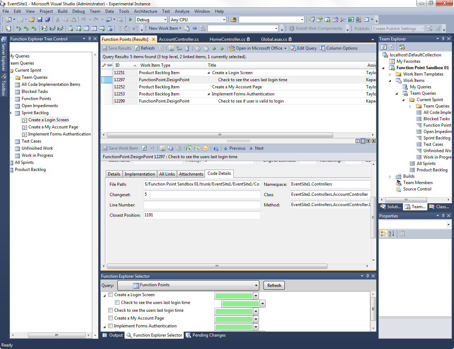Click the Refresh button in Function Explorer Selector
Viewport: 454px width, 349px height.
coord(274,286)
